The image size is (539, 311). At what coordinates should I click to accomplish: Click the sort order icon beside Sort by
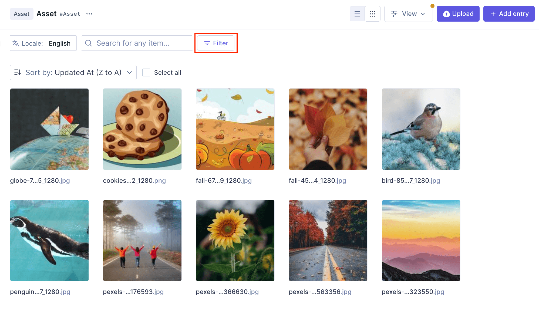[18, 72]
